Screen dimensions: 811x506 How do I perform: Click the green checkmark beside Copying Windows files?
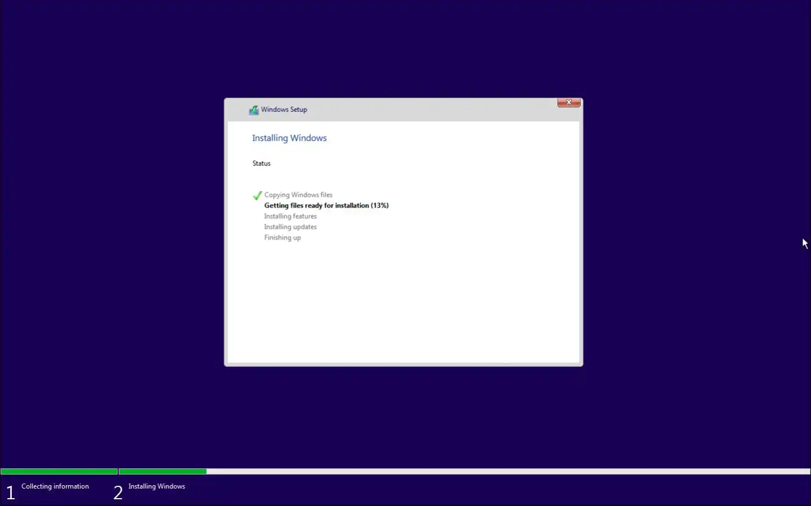click(x=257, y=195)
